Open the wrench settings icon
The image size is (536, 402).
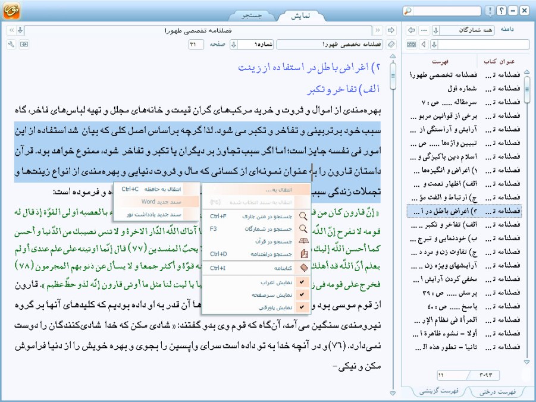pos(11,45)
